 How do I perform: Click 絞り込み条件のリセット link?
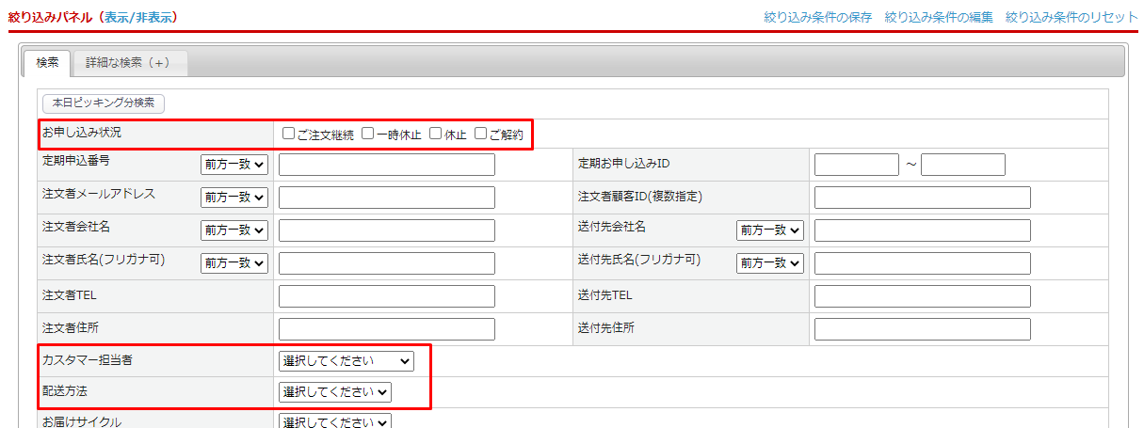(x=1071, y=17)
